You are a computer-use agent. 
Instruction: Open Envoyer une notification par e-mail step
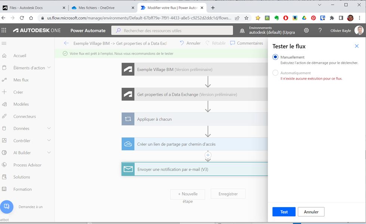195,169
